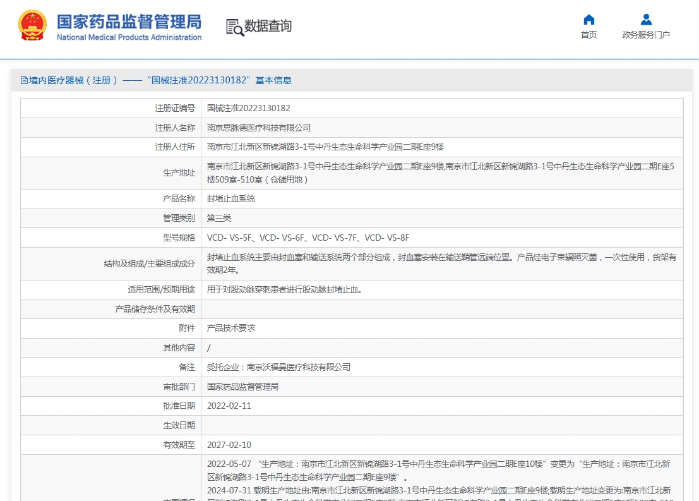Click the 生效日期 label

(179, 425)
